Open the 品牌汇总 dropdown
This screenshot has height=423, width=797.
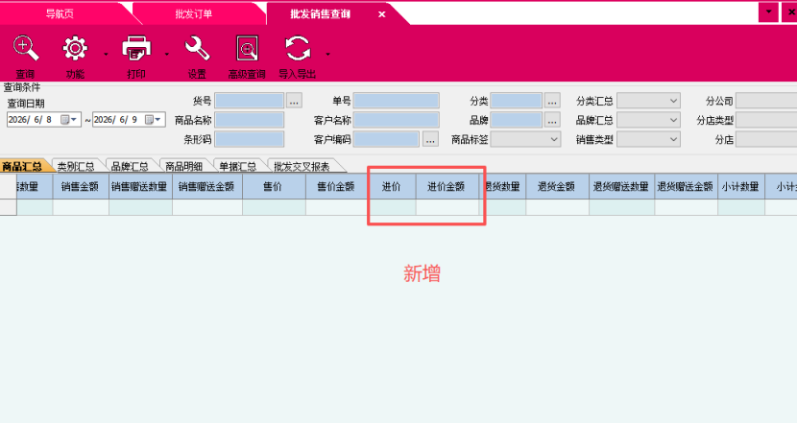[x=648, y=120]
